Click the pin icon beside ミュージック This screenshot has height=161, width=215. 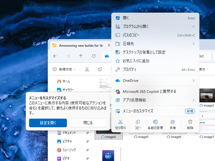click(x=88, y=150)
